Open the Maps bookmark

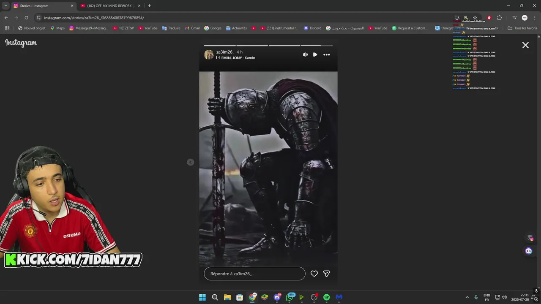pyautogui.click(x=57, y=28)
